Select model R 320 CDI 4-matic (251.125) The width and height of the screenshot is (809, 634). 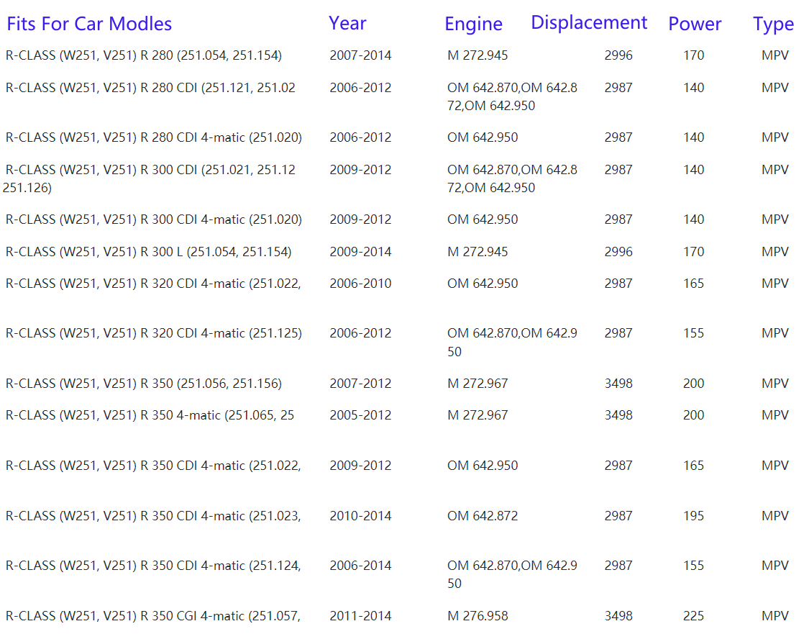pos(154,333)
